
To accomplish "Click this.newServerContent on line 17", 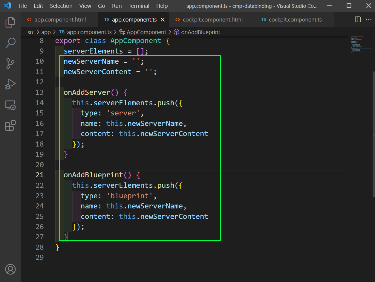I will click(x=163, y=134).
